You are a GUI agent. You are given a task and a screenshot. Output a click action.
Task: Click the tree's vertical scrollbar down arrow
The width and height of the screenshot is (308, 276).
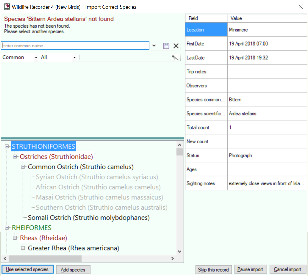[x=180, y=252]
